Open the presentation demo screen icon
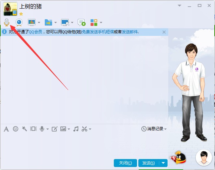215x170 pixels. [32, 22]
